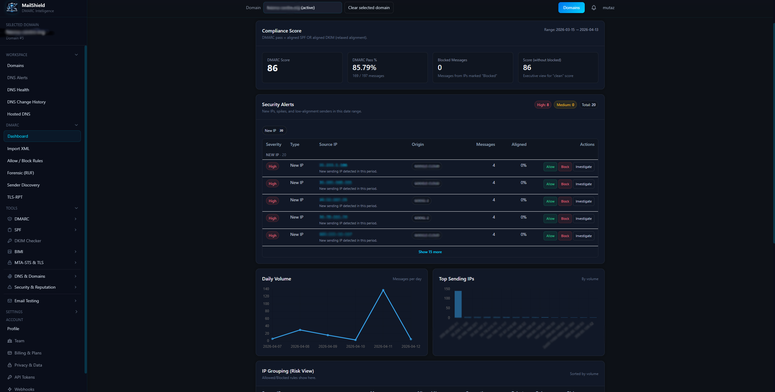This screenshot has height=392, width=775.
Task: Open MTA-STS & TLS lock icon
Action: [10, 263]
